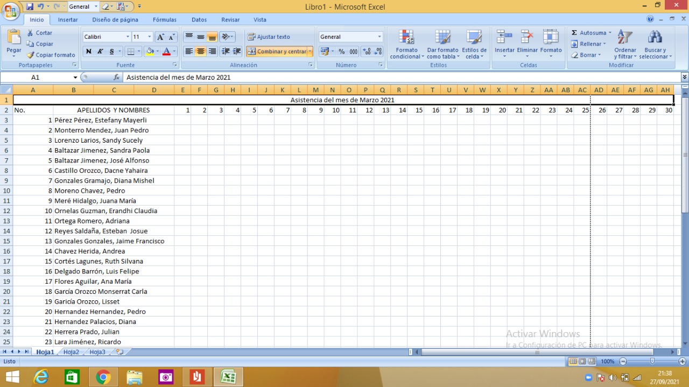Open the Vista ribbon tab
This screenshot has width=689, height=387.
pos(260,20)
